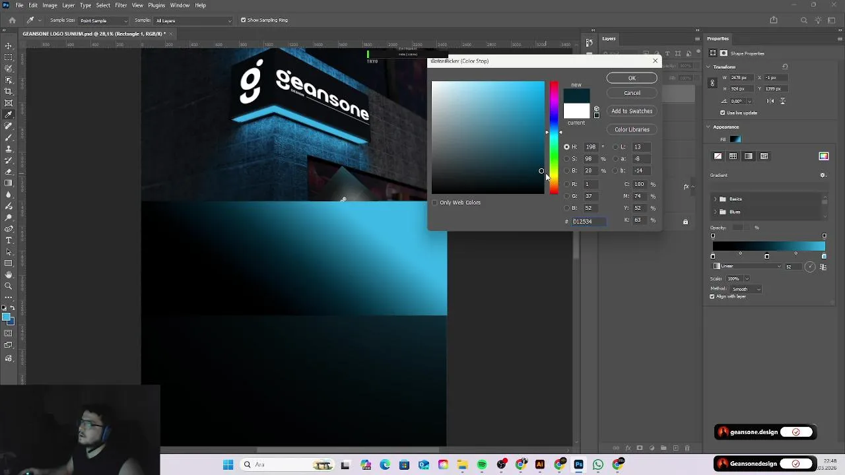Select the Clone Stamp tool
The width and height of the screenshot is (845, 475).
9,148
